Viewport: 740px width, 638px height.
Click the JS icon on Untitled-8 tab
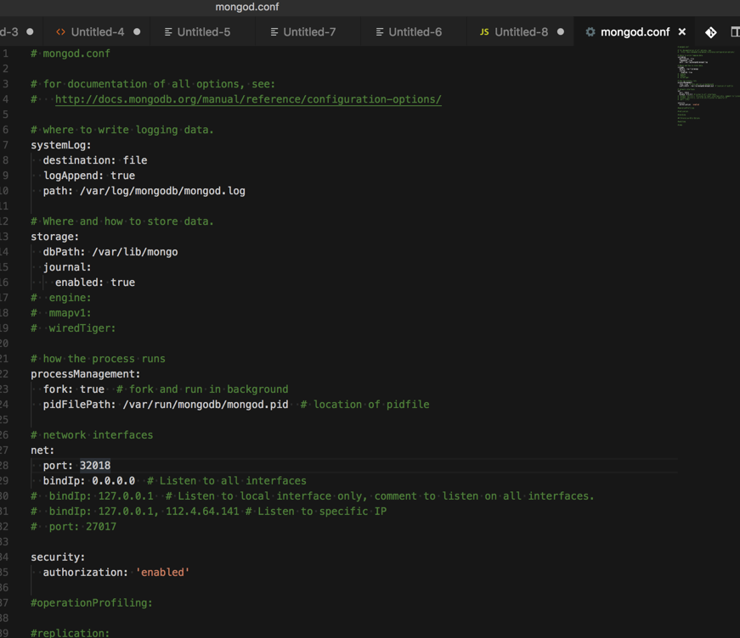(484, 32)
